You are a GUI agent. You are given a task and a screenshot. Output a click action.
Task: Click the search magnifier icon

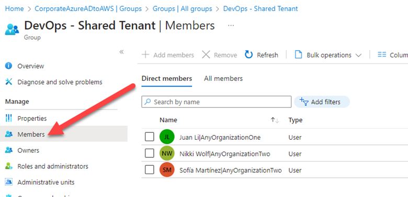click(148, 102)
